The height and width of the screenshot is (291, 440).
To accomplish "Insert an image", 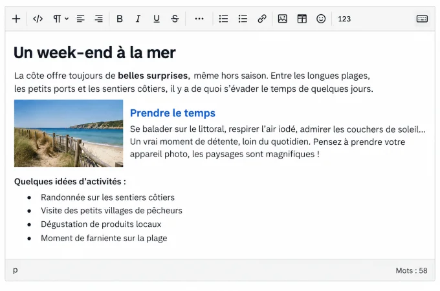I will coord(282,19).
